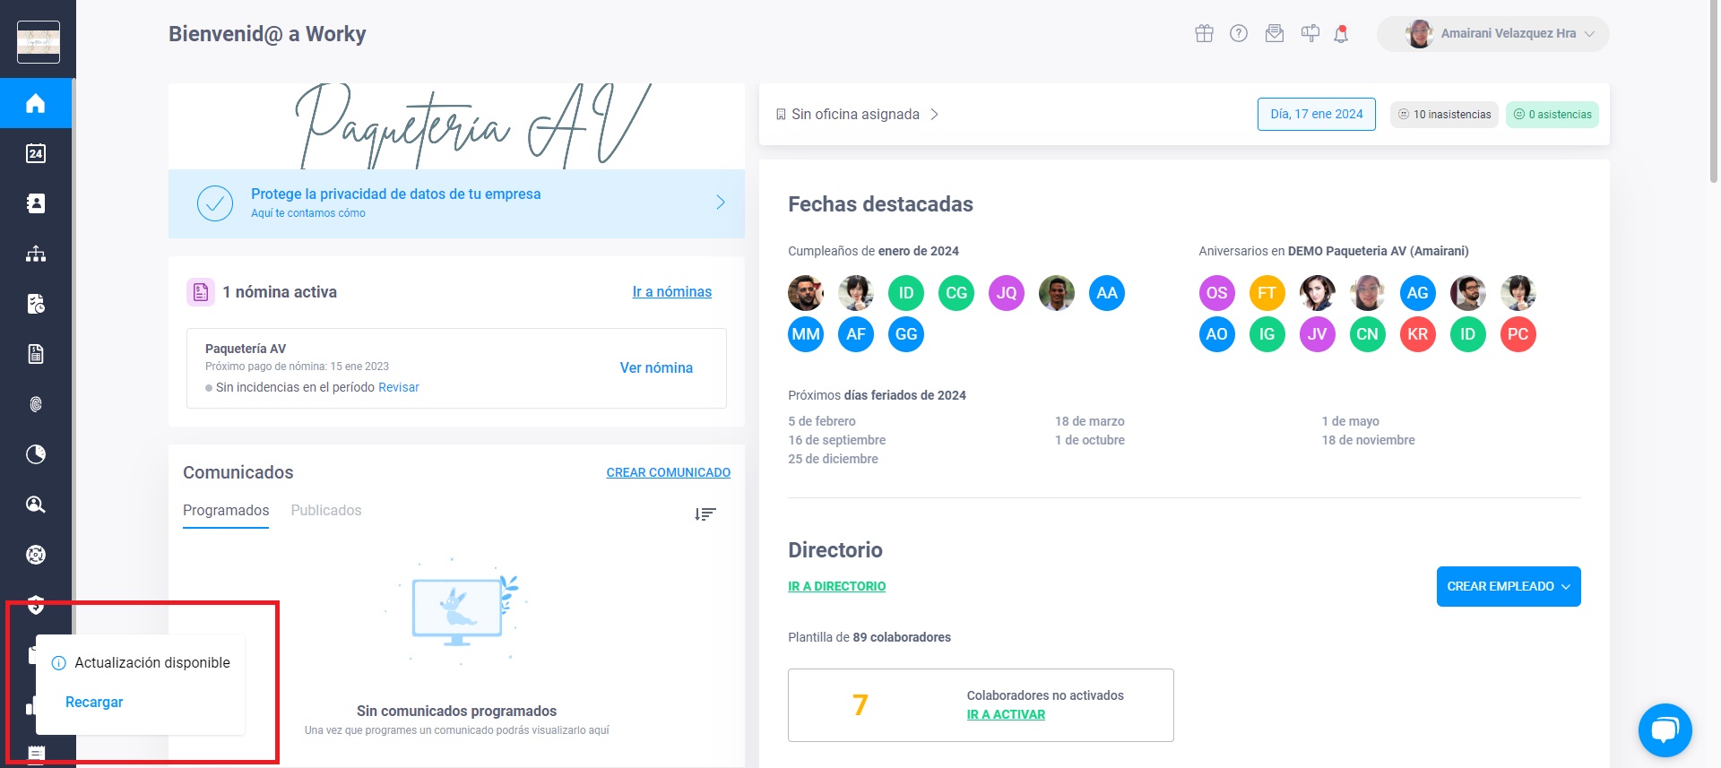Viewport: 1721px width, 768px height.
Task: Open the organization chart sidebar icon
Action: (x=36, y=254)
